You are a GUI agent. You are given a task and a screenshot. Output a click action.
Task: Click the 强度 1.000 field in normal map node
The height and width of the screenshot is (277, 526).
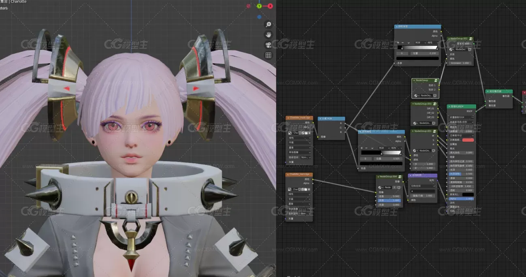tap(423, 196)
